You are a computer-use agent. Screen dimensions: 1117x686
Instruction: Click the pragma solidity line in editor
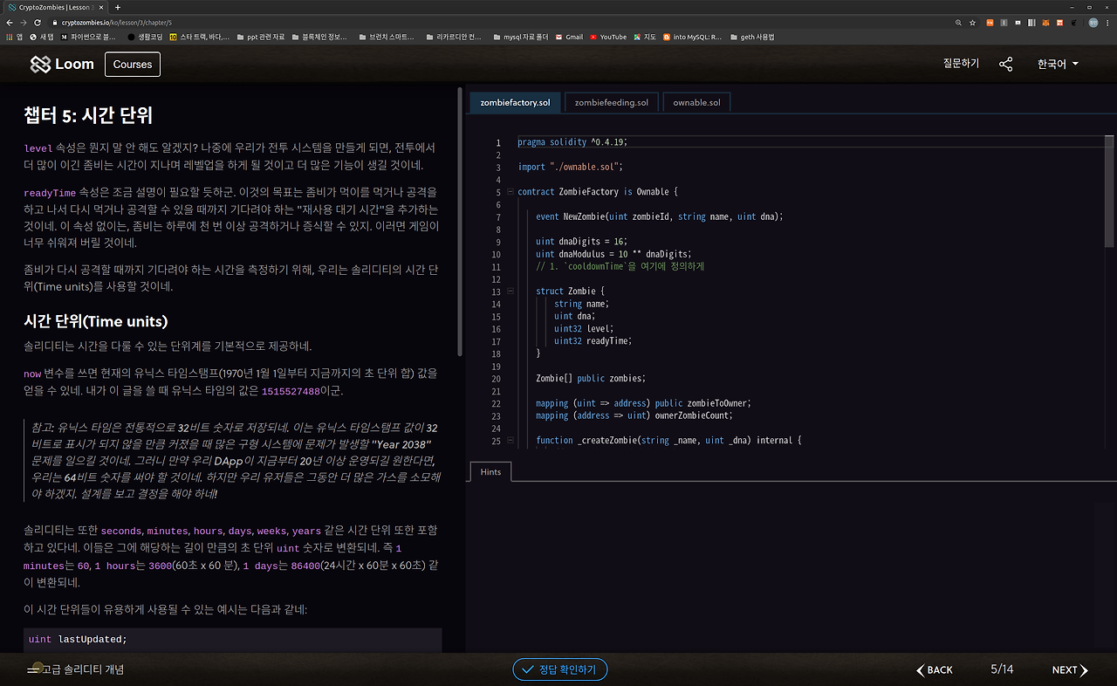click(572, 142)
